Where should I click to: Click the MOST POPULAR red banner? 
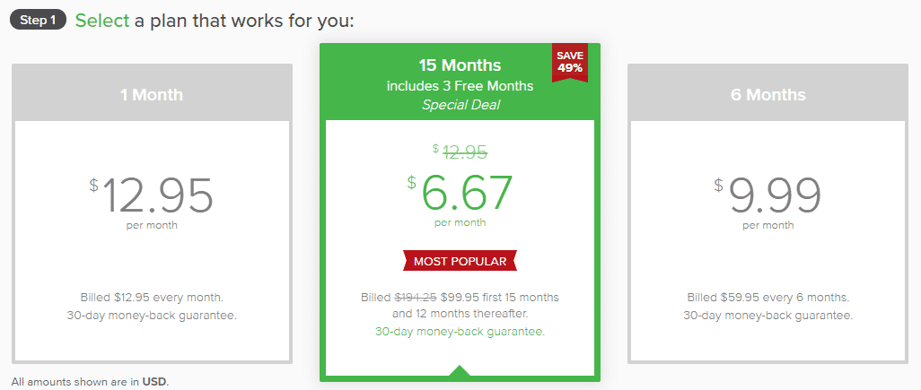460,262
